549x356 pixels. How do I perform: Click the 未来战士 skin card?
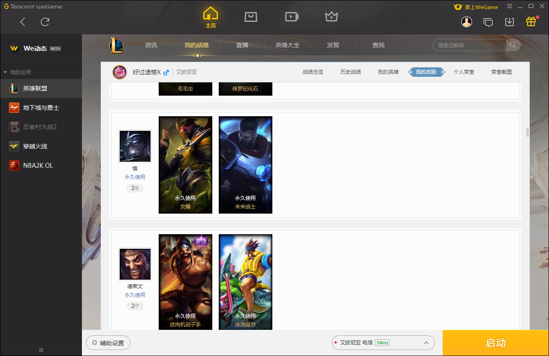pos(245,165)
